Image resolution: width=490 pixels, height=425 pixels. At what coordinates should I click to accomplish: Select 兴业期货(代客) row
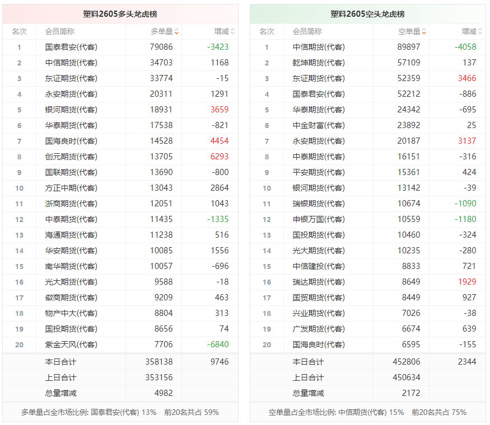click(x=368, y=313)
